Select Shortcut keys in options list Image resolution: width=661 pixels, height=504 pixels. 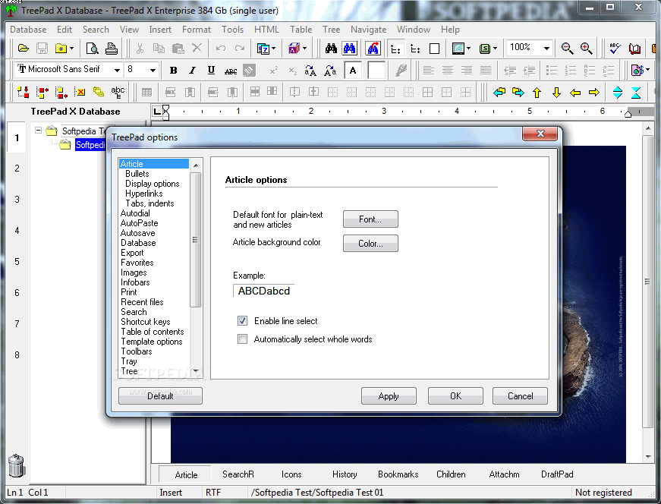tap(146, 322)
